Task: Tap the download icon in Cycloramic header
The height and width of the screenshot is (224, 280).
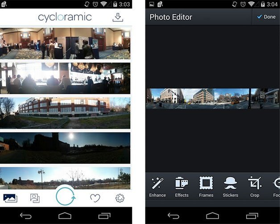Action: [118, 17]
